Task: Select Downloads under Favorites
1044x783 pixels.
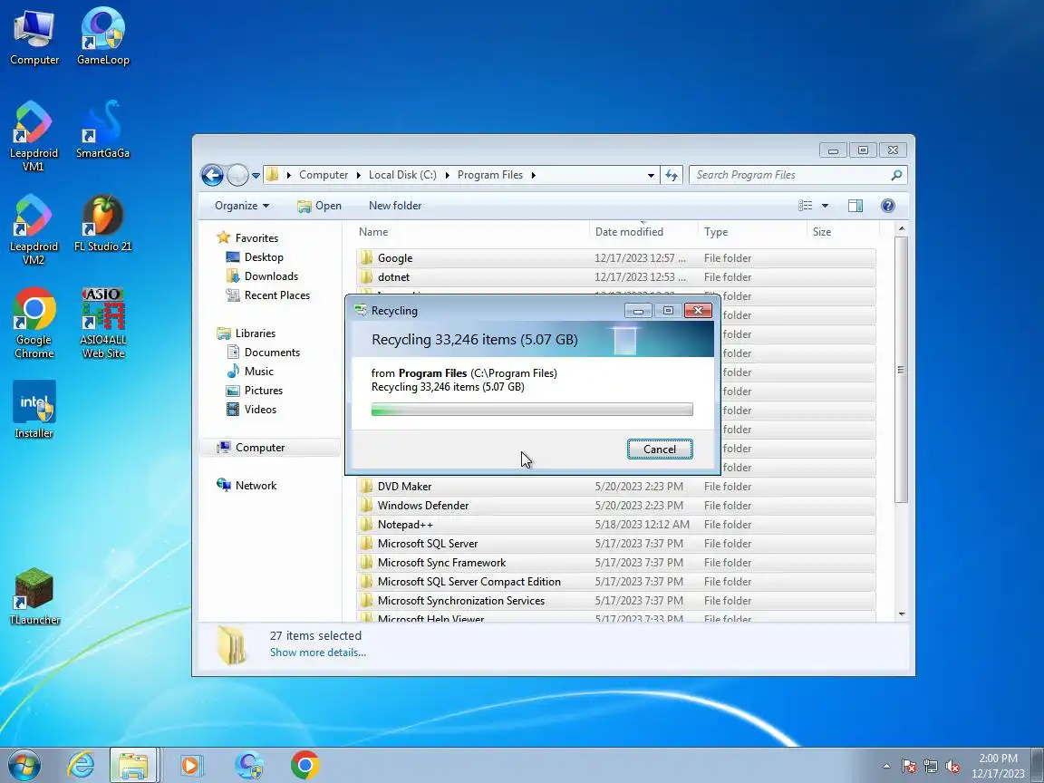Action: coord(271,276)
